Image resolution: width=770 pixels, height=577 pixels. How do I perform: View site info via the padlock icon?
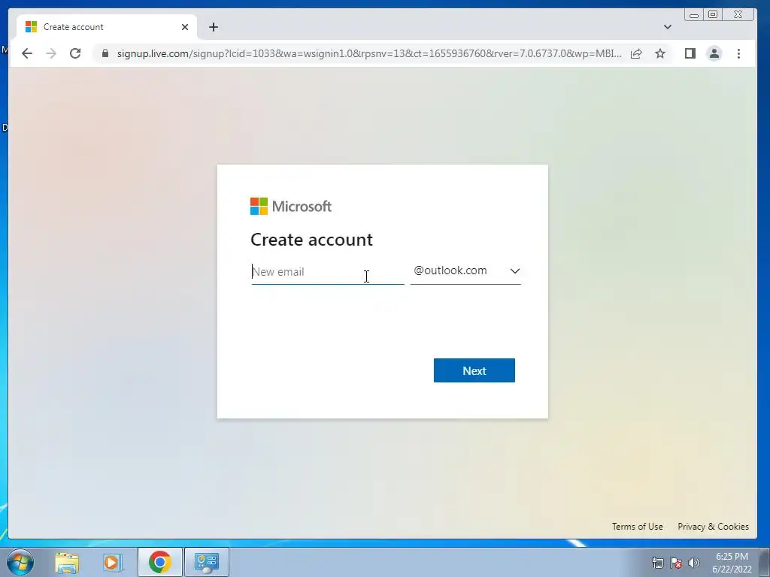coord(105,53)
